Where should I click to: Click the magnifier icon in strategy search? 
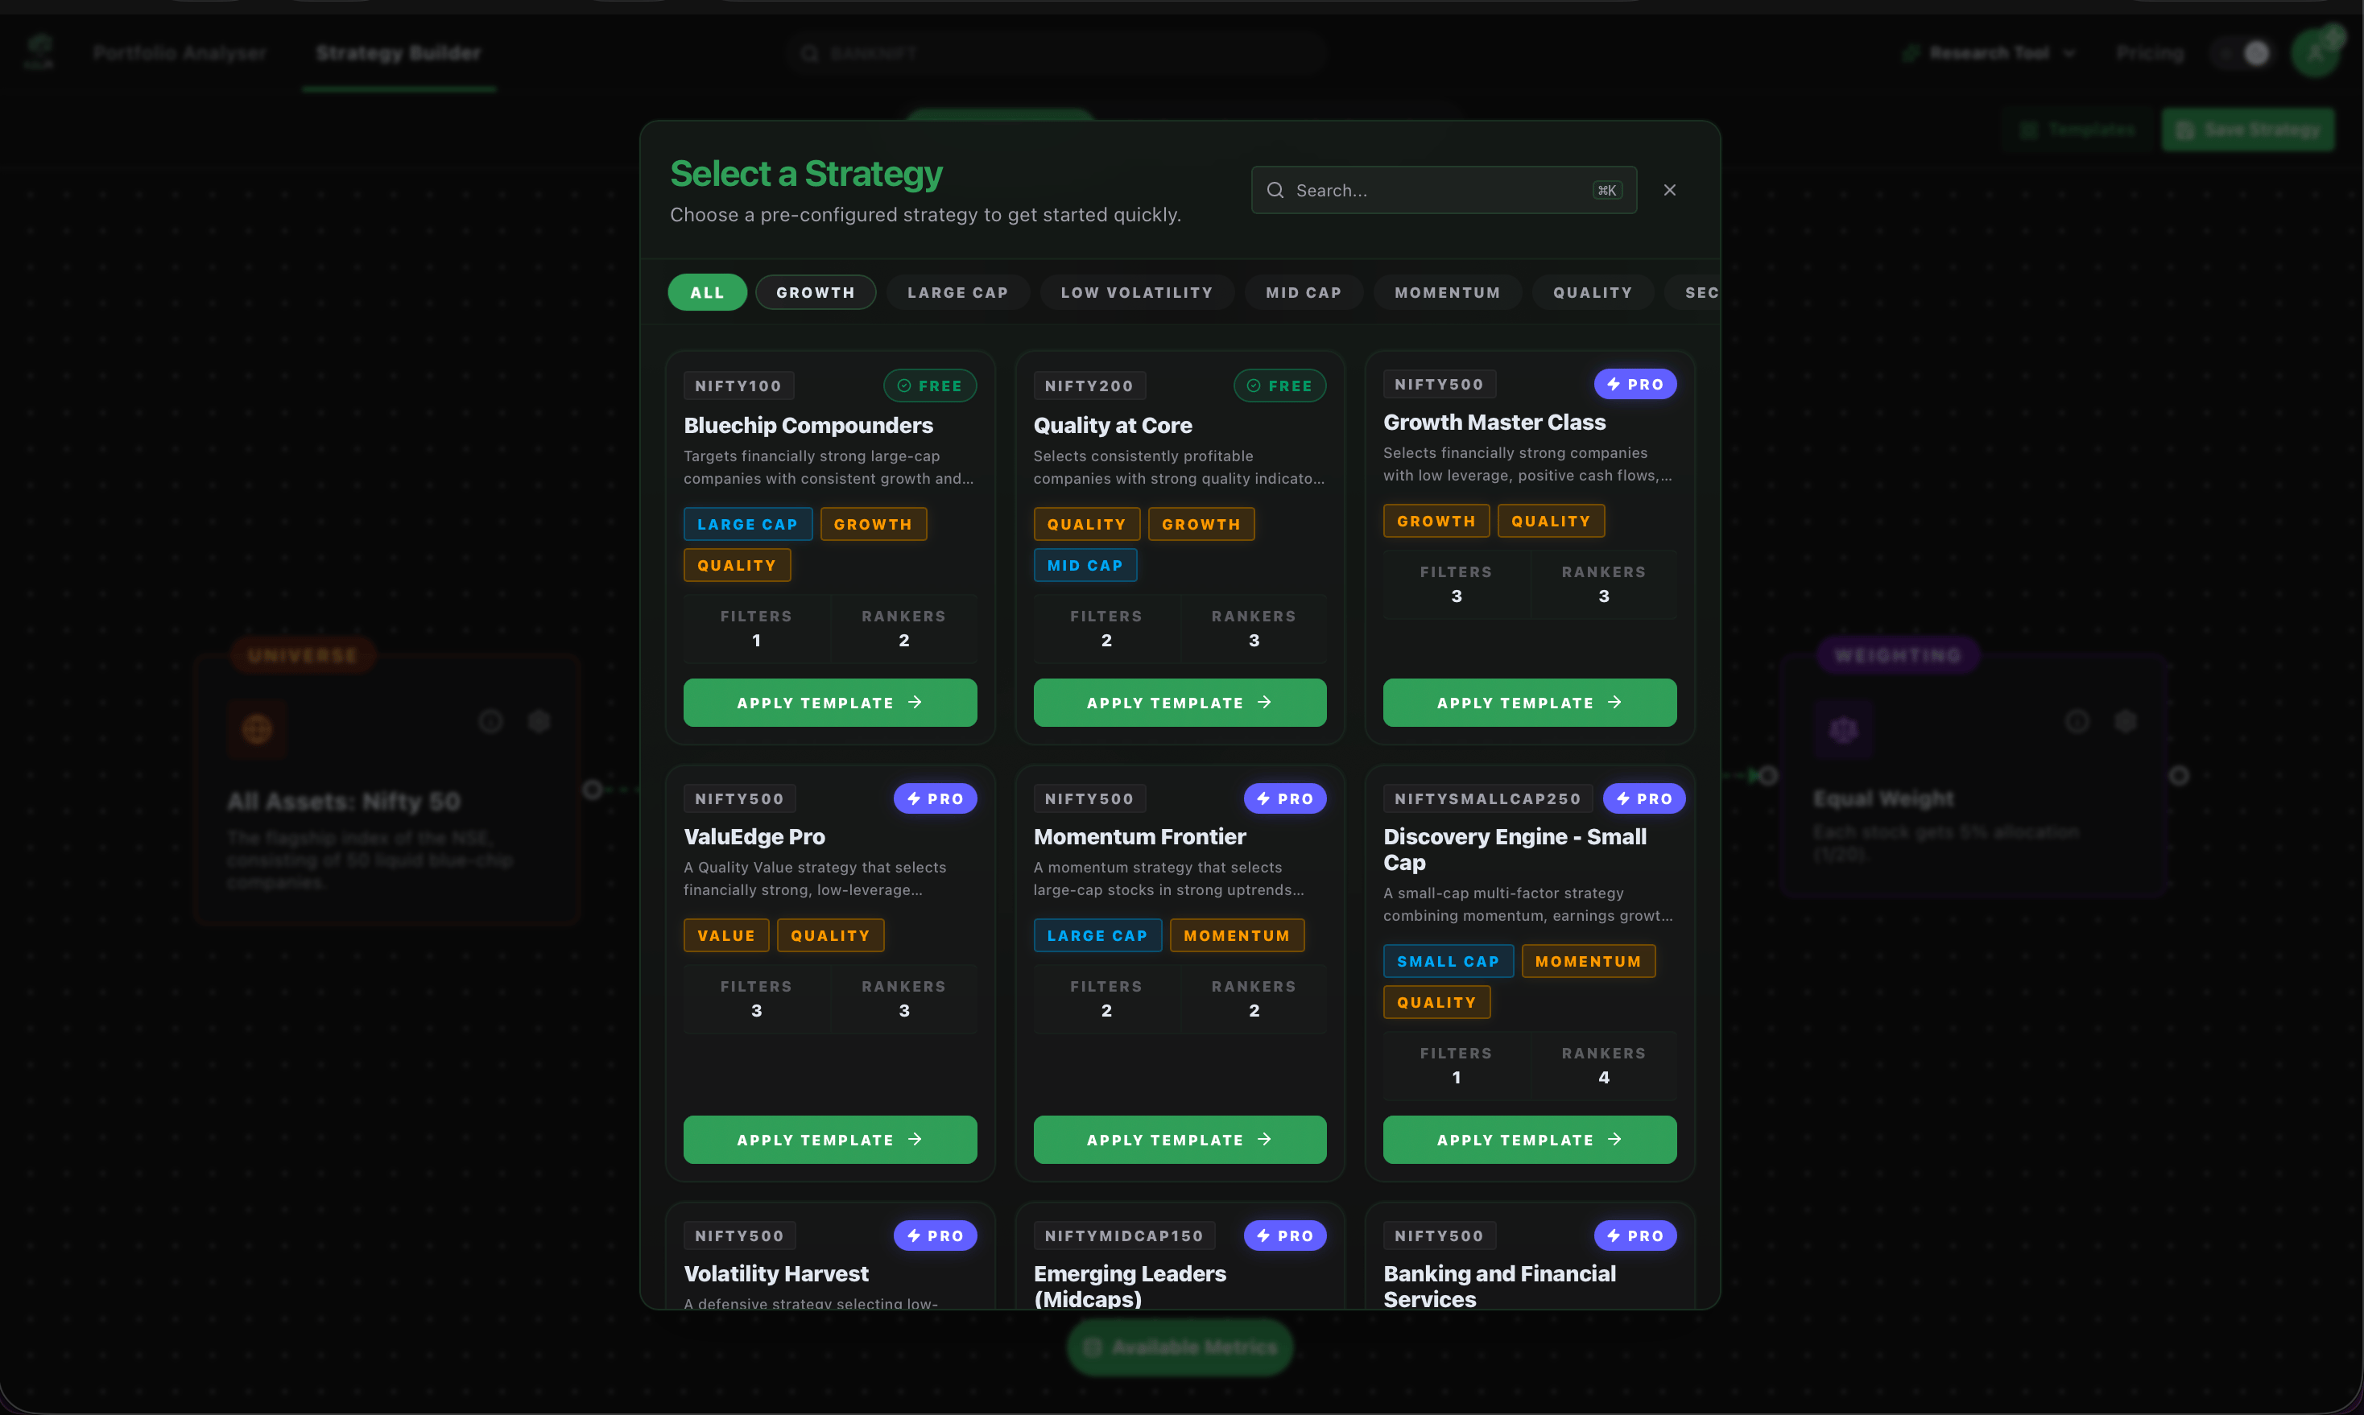coord(1275,190)
